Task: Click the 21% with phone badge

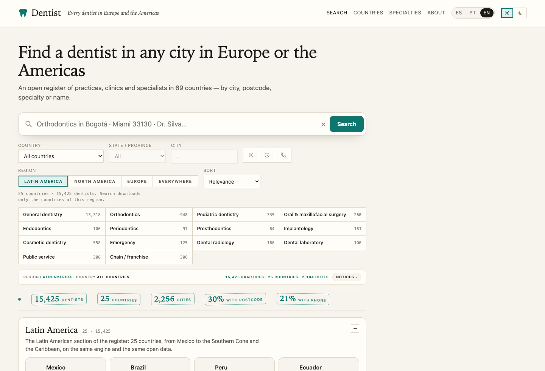Action: pos(303,299)
